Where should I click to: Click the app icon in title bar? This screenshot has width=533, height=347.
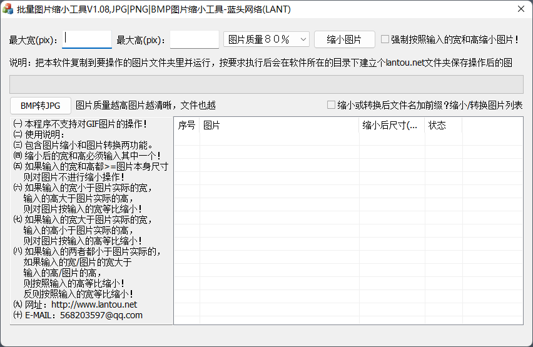point(8,9)
